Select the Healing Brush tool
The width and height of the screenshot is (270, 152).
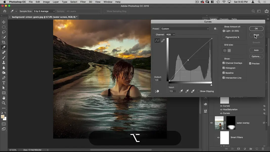click(x=4, y=52)
